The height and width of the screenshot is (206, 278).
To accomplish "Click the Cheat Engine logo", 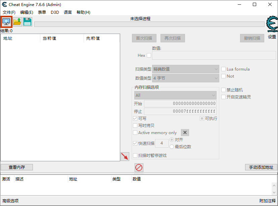I will tap(271, 24).
